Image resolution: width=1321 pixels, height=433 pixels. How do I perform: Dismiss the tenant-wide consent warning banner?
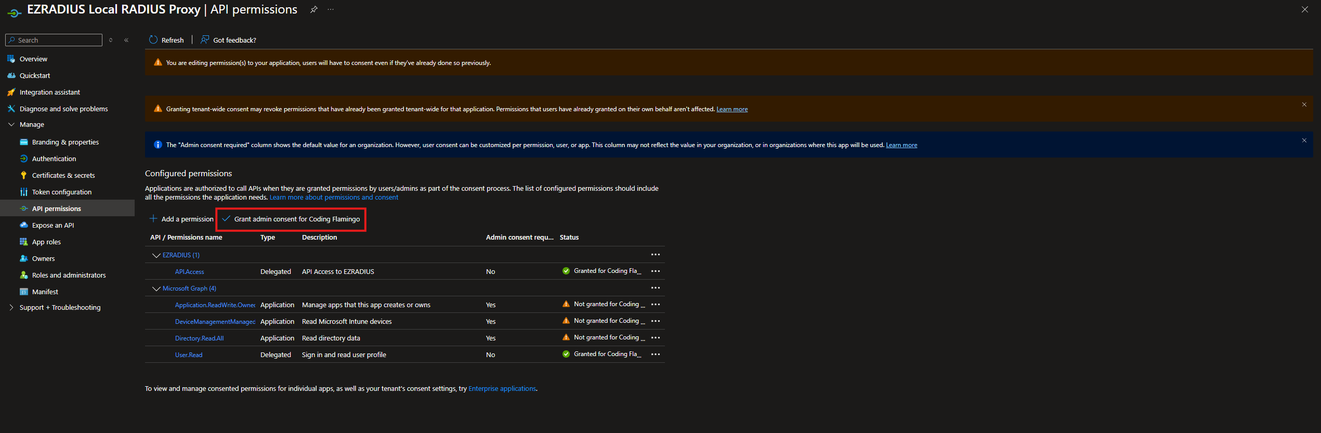(1304, 104)
